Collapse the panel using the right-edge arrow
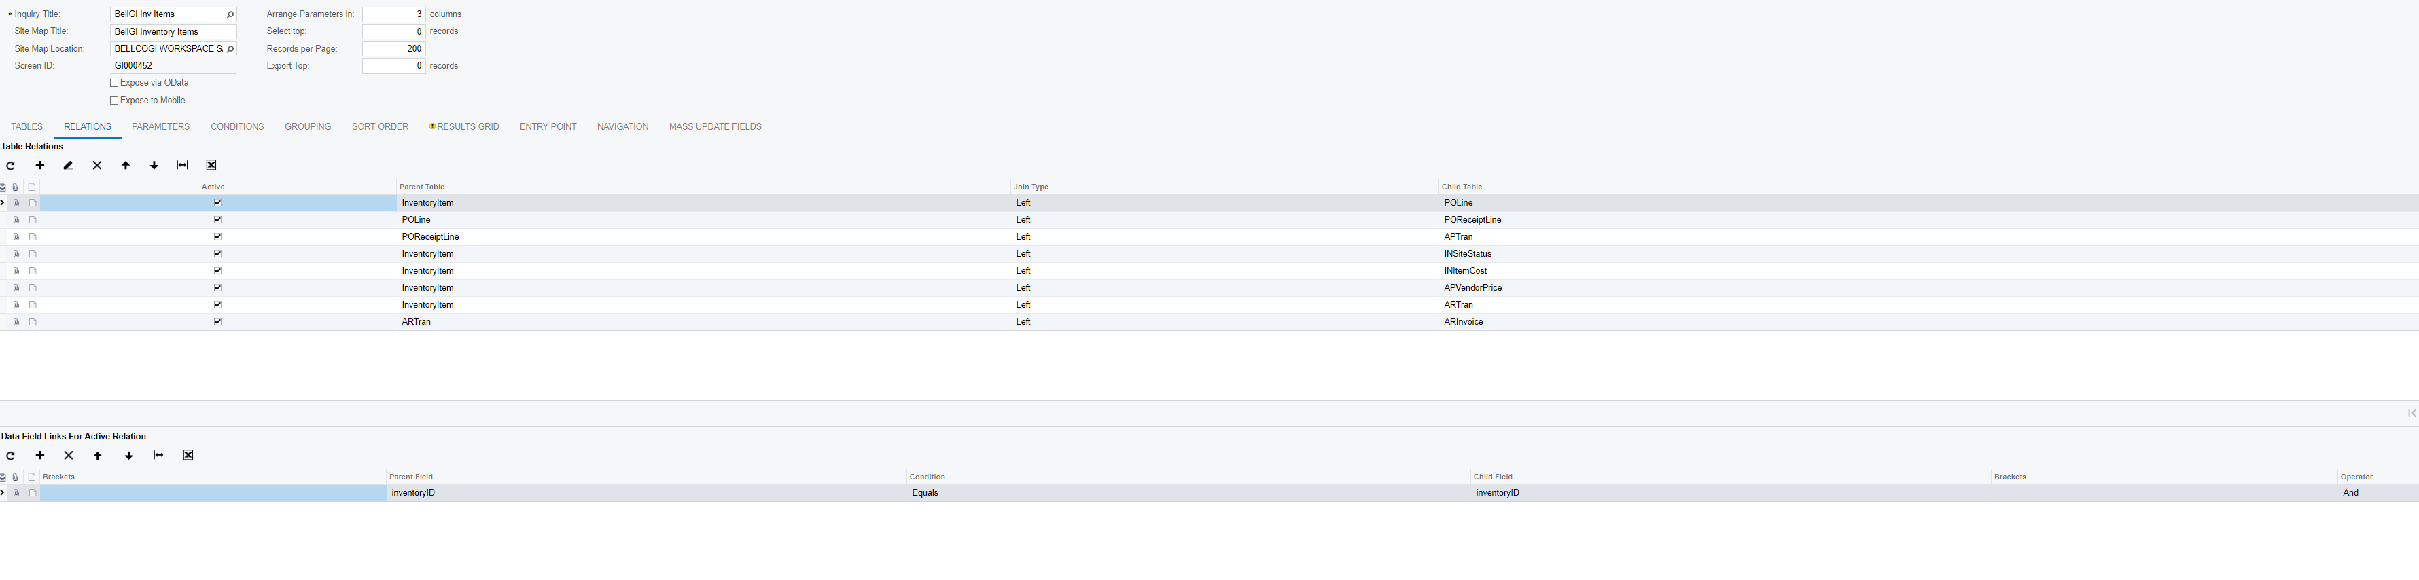 tap(2411, 413)
